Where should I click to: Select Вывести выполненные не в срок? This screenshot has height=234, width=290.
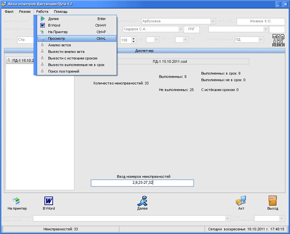(x=77, y=65)
